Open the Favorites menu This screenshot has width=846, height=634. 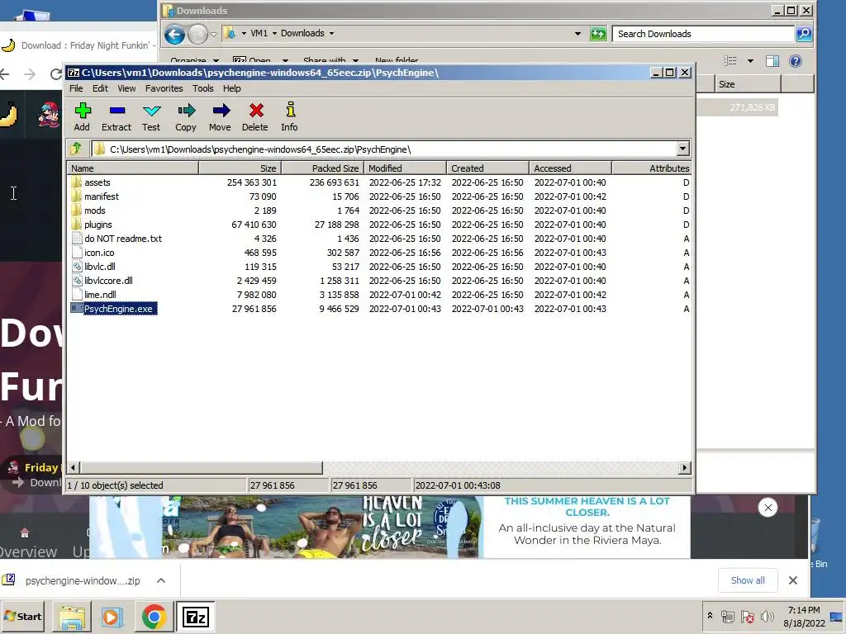[x=164, y=88]
